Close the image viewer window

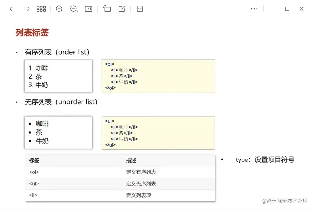(301, 9)
